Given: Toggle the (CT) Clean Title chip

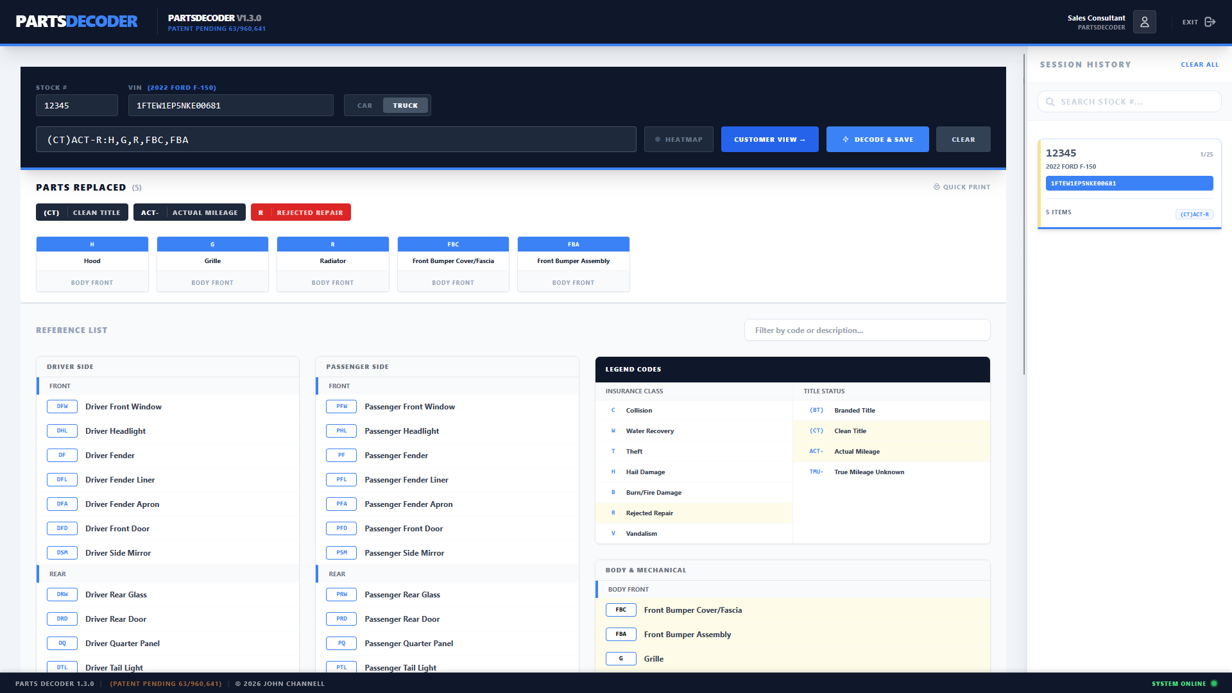Looking at the screenshot, I should (81, 212).
